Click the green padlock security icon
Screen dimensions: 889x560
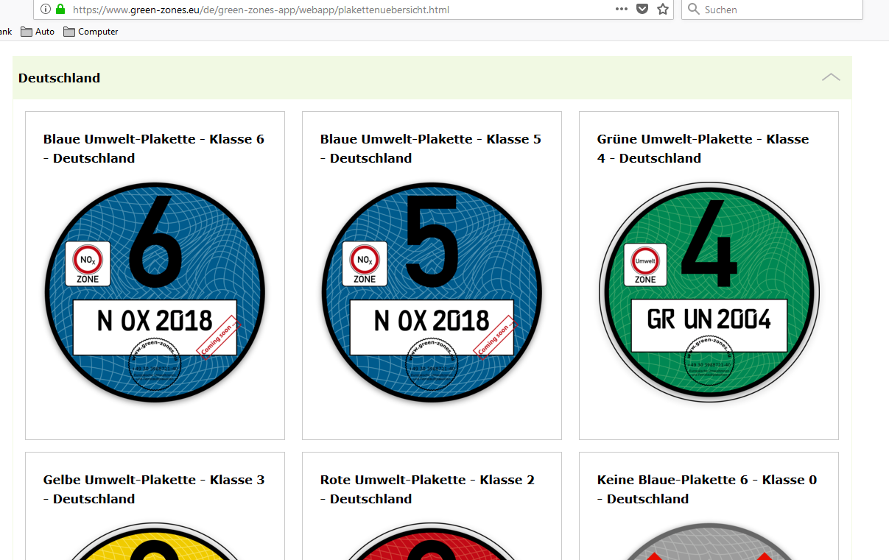point(60,10)
